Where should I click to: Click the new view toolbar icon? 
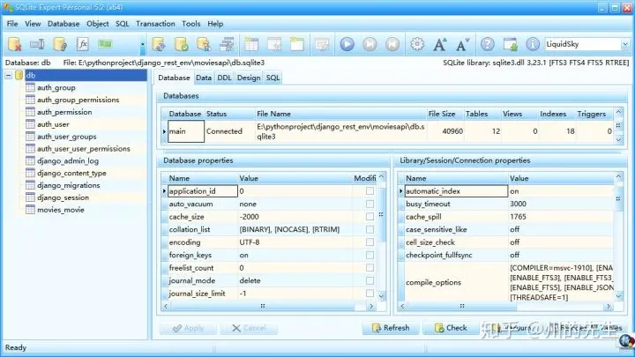[297, 44]
